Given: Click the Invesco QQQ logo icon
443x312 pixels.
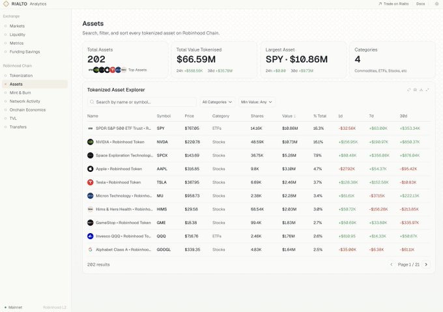Looking at the screenshot, I should click(91, 236).
